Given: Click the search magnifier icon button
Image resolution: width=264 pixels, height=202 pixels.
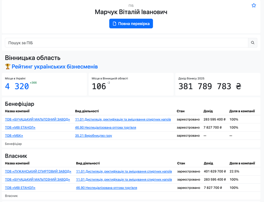Looking at the screenshot, I should (x=253, y=43).
